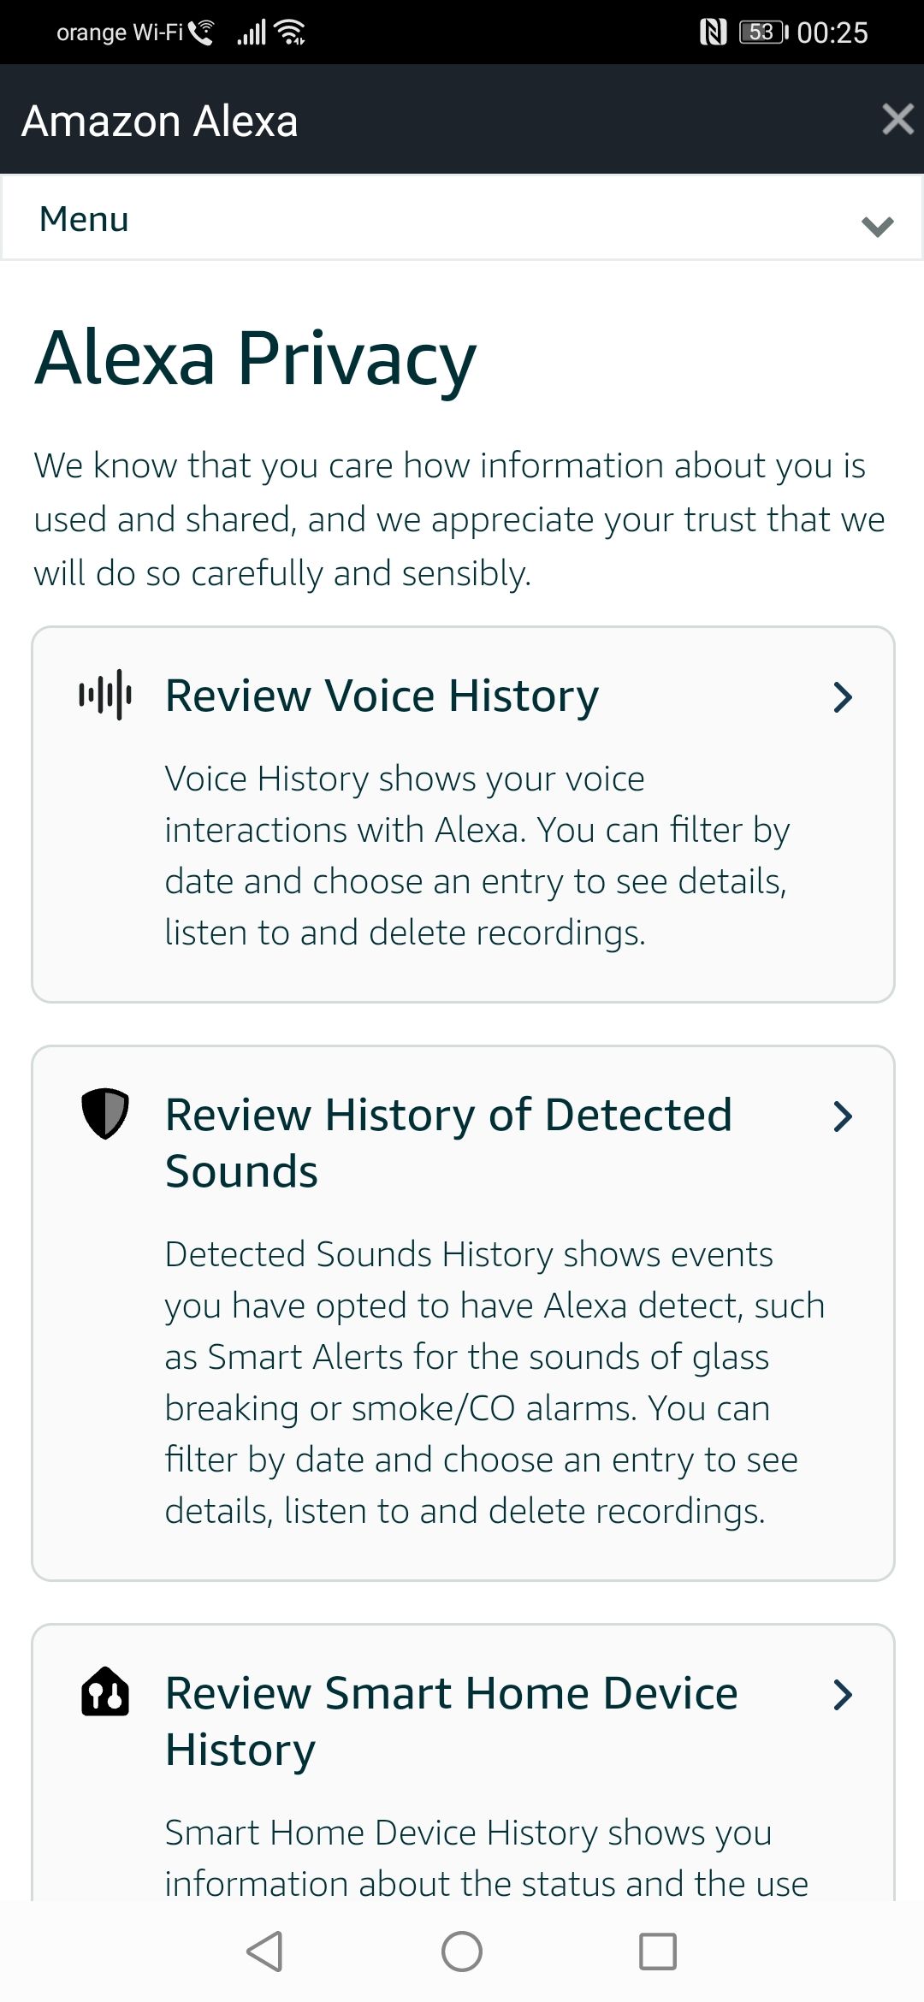Expand Review History of Detected Sounds
This screenshot has height=2002, width=924.
[844, 1116]
